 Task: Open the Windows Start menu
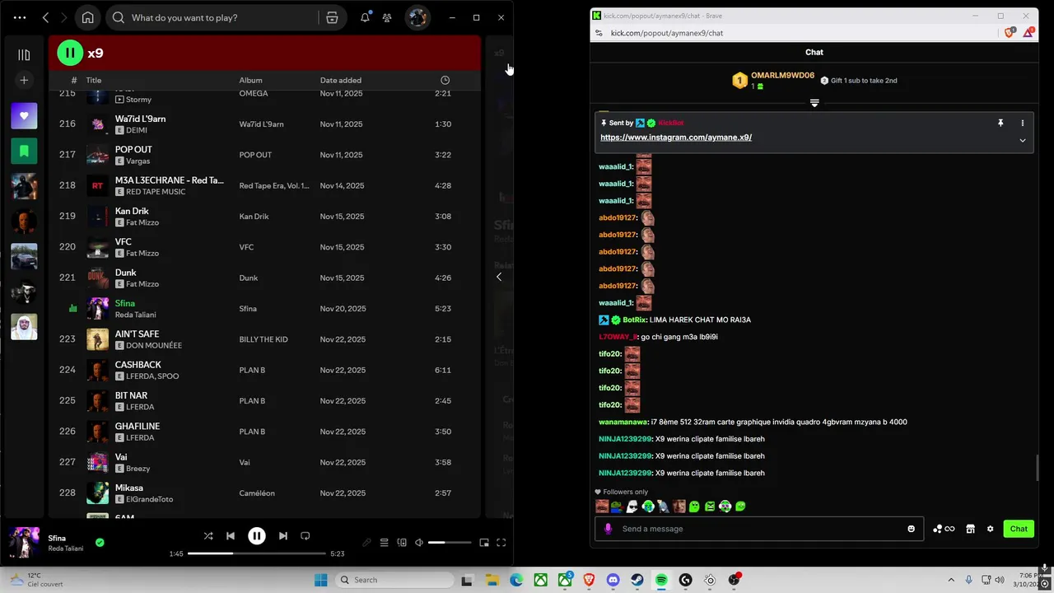tap(321, 580)
